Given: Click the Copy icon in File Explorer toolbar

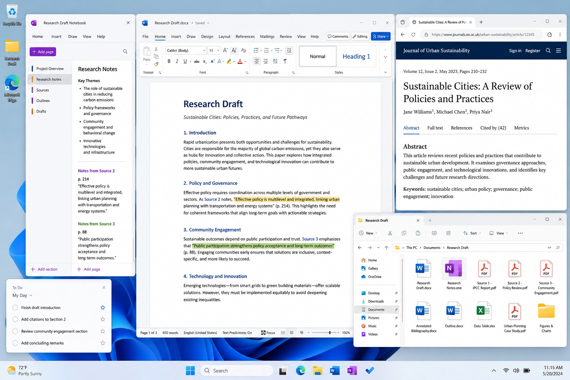Looking at the screenshot, I should click(x=404, y=233).
